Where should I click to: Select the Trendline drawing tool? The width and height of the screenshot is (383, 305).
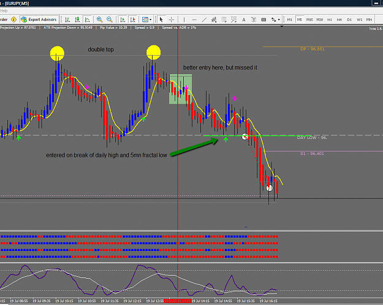click(x=204, y=20)
